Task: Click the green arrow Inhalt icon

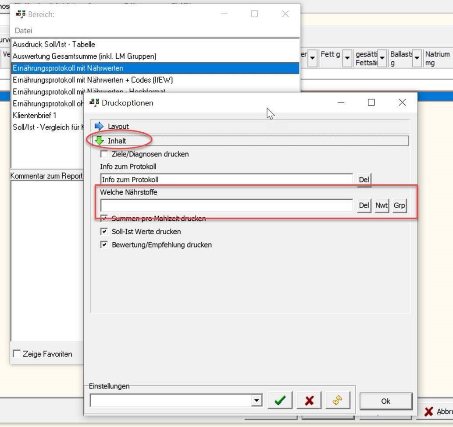Action: 100,141
